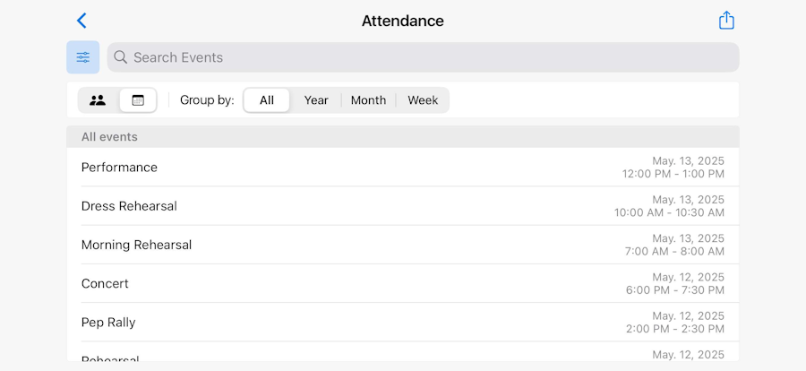This screenshot has height=371, width=806.
Task: Click the search magnifier icon
Action: (x=121, y=57)
